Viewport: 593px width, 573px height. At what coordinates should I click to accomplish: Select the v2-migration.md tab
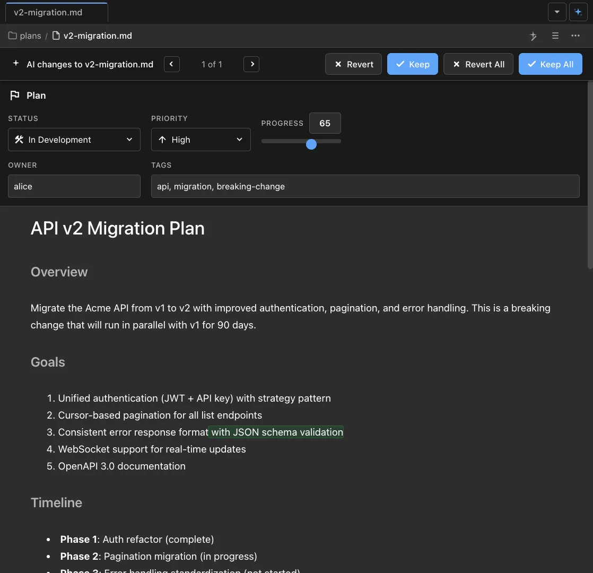click(x=48, y=12)
